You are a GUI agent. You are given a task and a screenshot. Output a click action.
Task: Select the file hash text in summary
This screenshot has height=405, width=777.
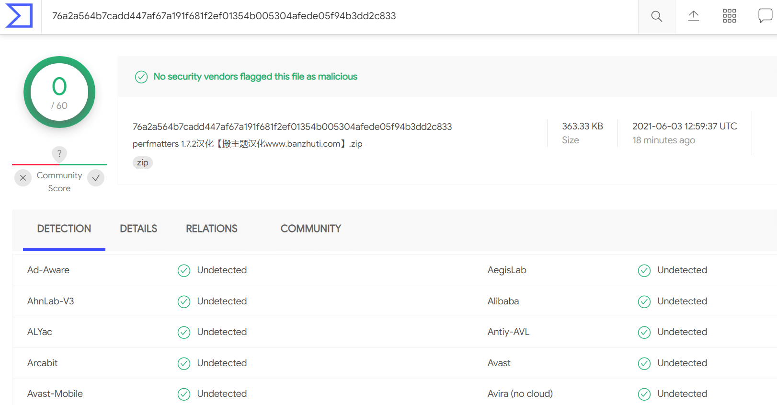292,127
